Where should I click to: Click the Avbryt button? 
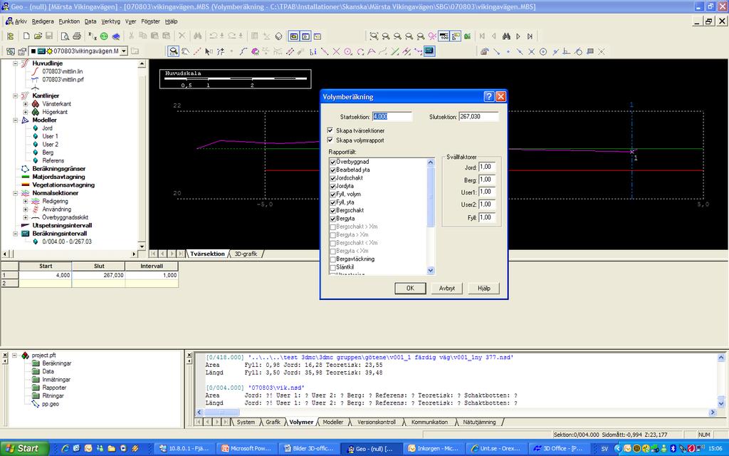point(447,289)
